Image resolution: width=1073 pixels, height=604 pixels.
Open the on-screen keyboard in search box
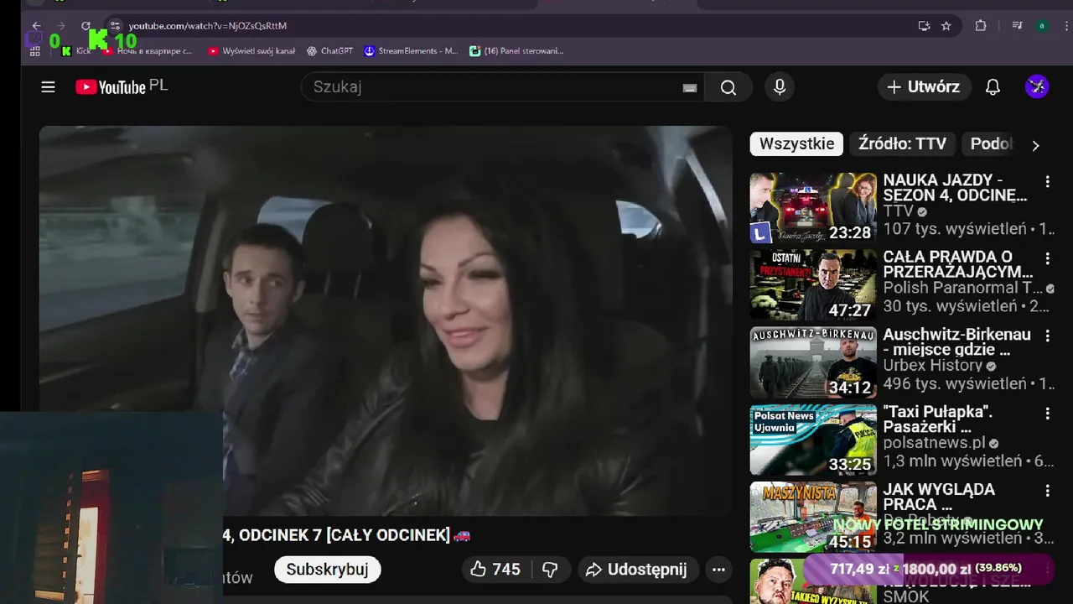[x=690, y=88]
